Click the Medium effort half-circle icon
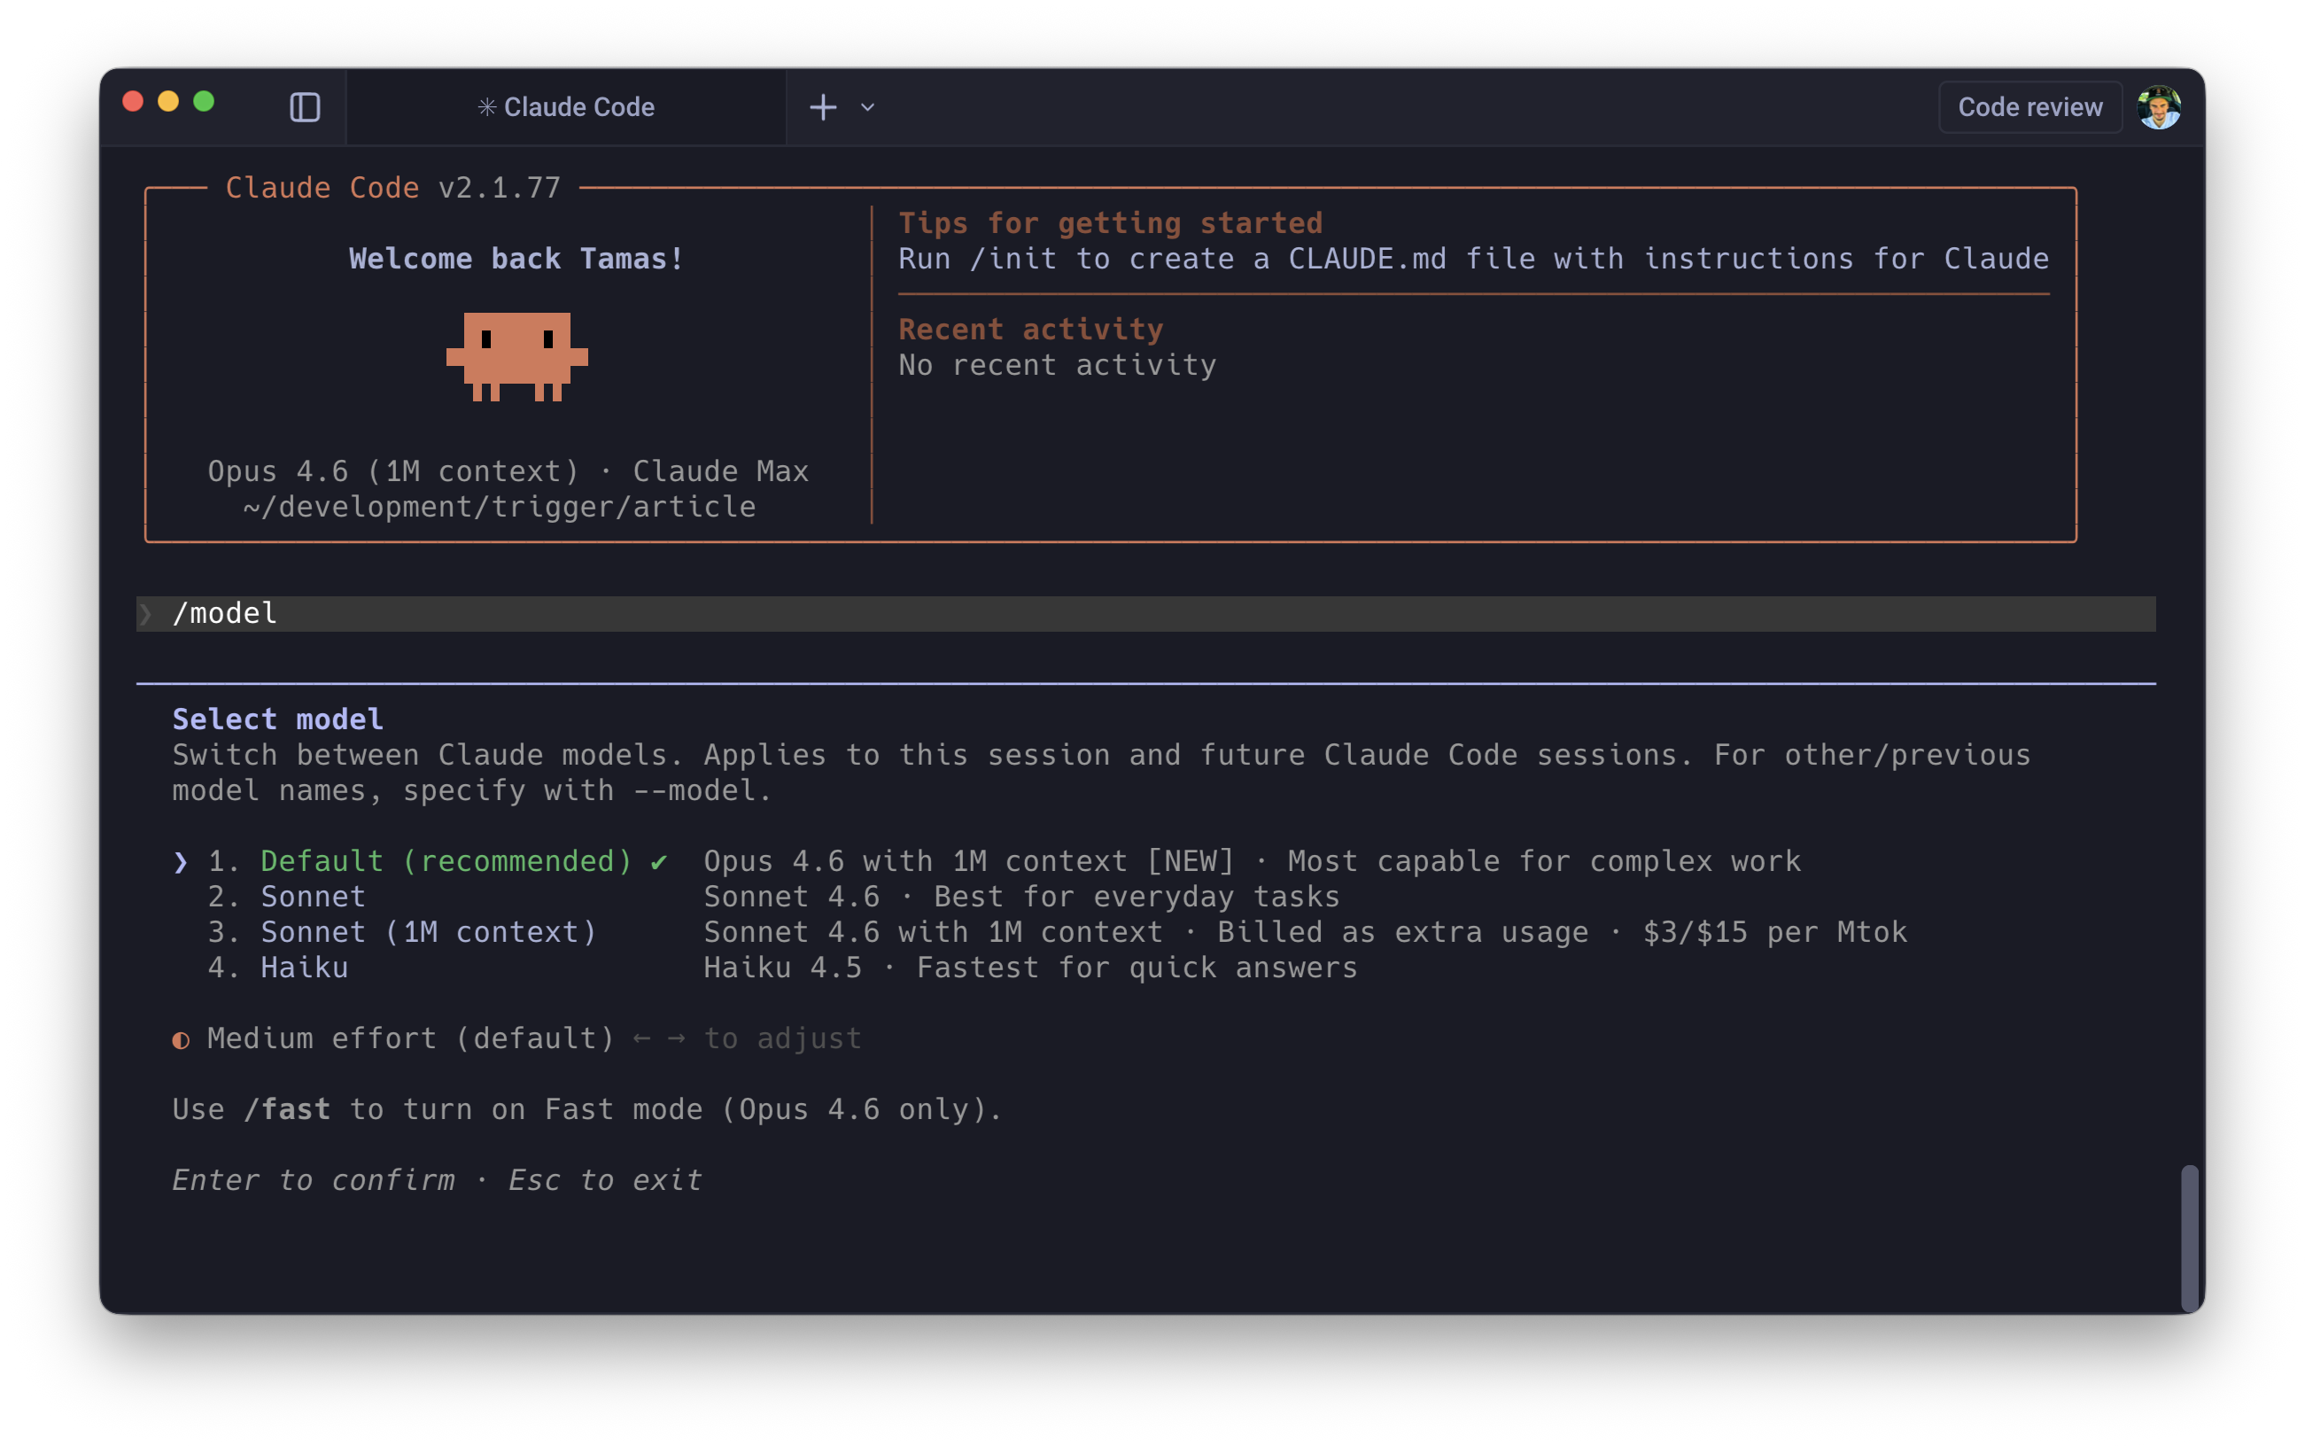This screenshot has height=1446, width=2305. [x=181, y=1039]
